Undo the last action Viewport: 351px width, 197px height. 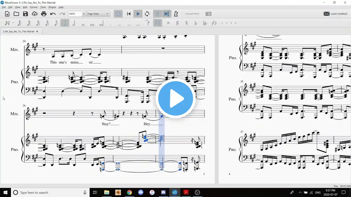coord(53,14)
